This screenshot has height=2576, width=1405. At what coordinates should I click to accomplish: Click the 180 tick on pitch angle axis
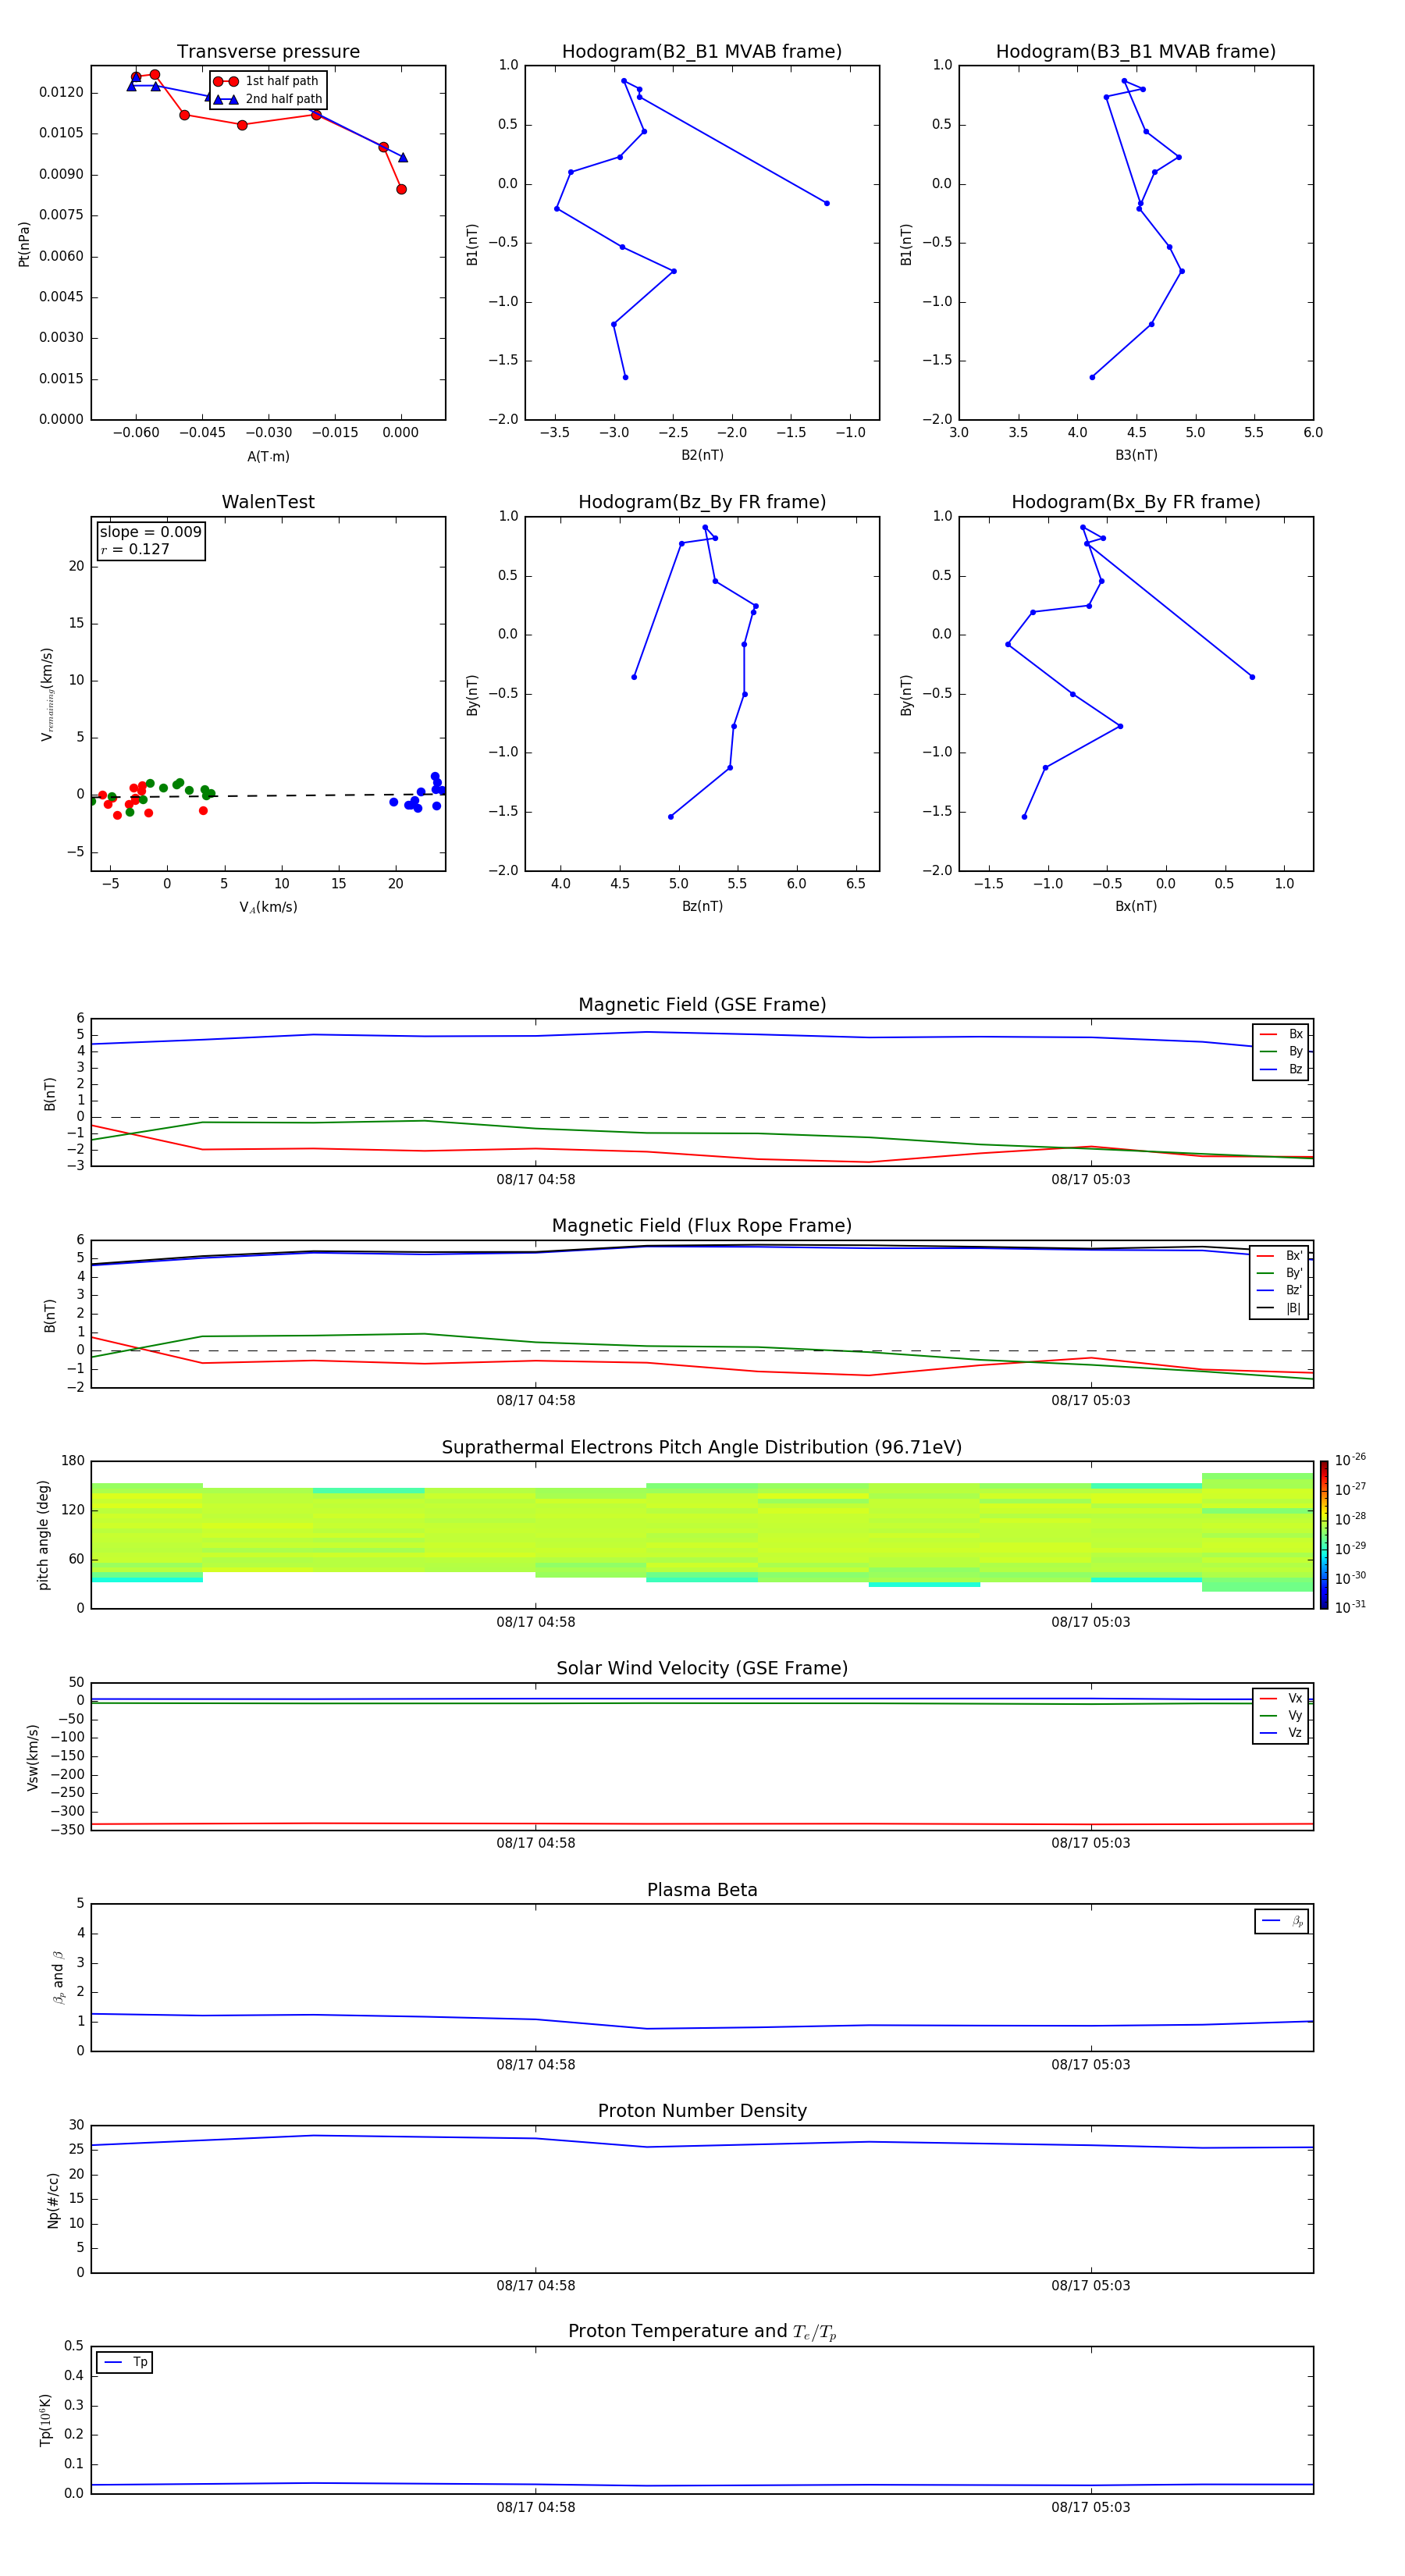click(73, 1461)
